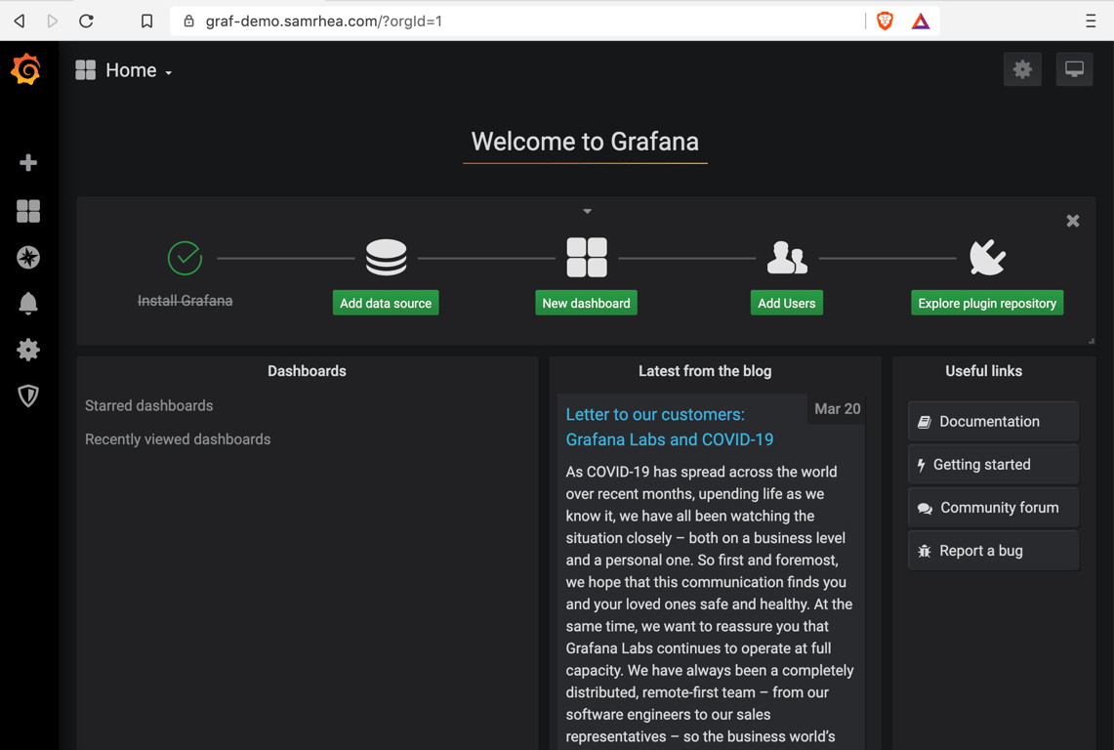Open Brave Shields lion icon

pyautogui.click(x=886, y=21)
